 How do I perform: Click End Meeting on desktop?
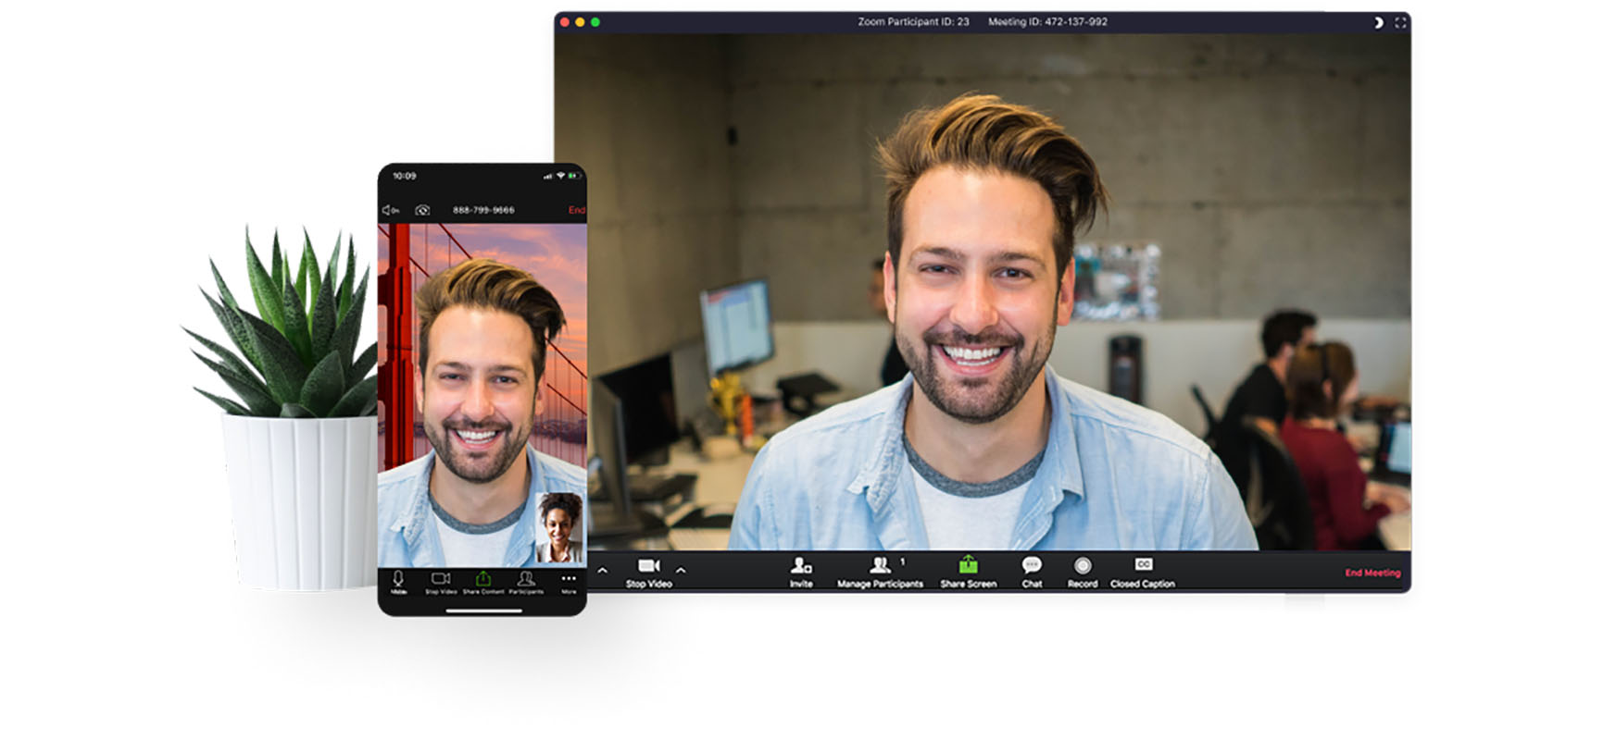[1372, 573]
